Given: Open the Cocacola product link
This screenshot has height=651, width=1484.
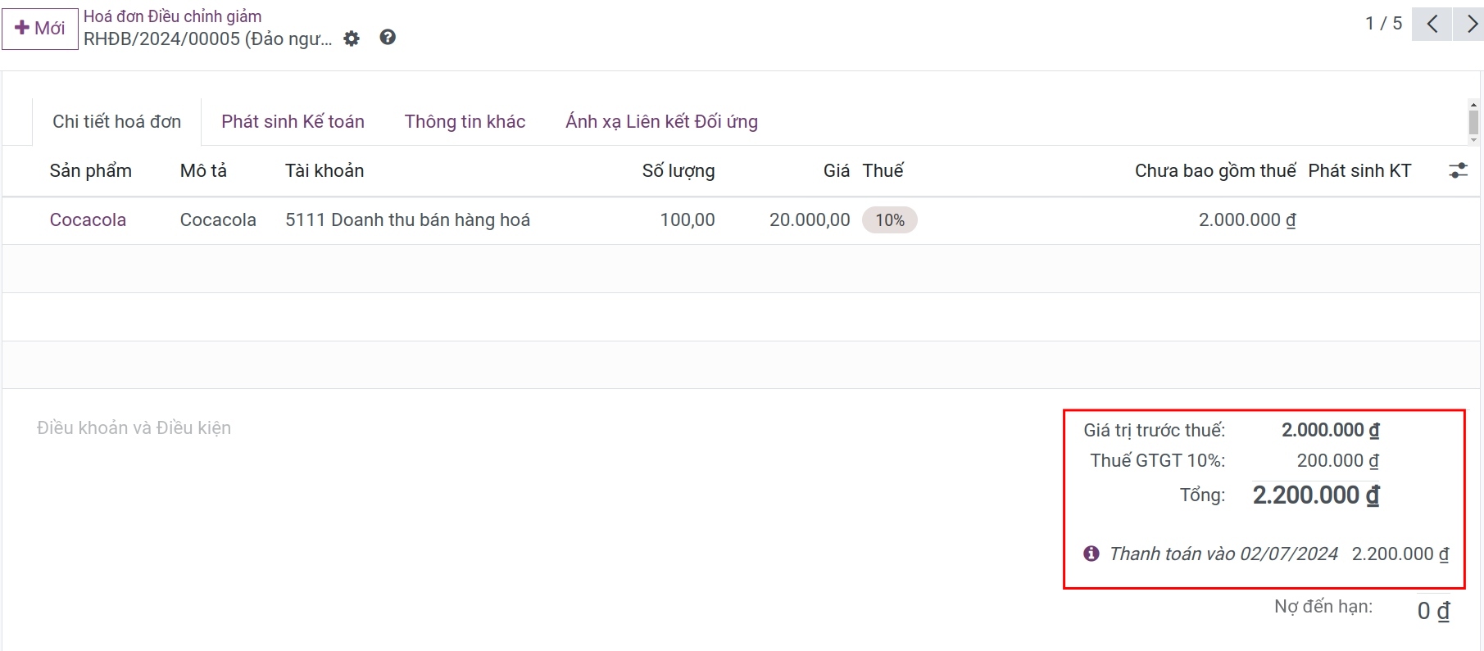Looking at the screenshot, I should (x=88, y=220).
